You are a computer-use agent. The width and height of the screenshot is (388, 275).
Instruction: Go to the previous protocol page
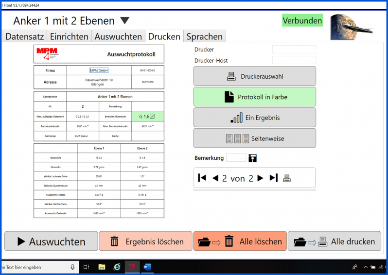click(215, 178)
